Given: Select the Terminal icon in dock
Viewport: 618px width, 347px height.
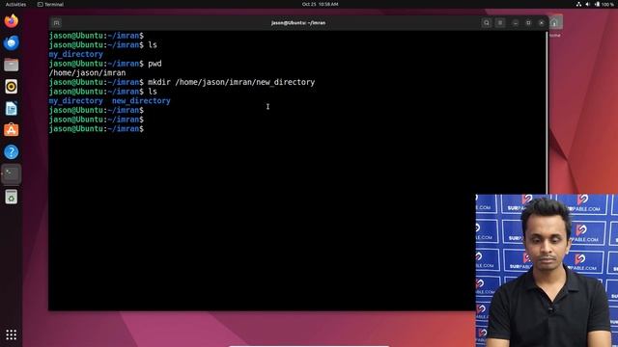Looking at the screenshot, I should tap(11, 173).
